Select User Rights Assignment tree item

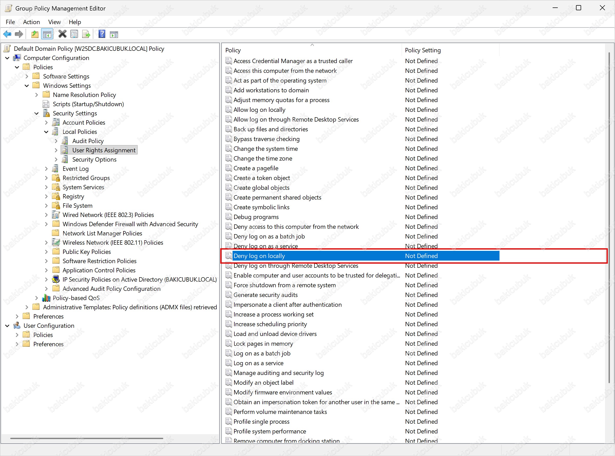pos(104,150)
